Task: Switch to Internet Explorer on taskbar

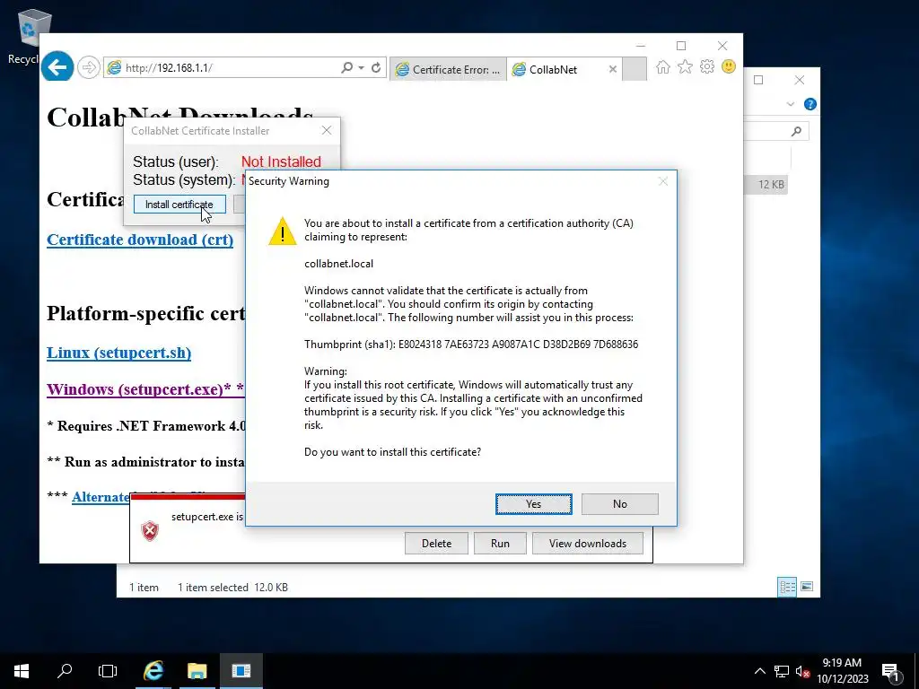Action: point(153,671)
